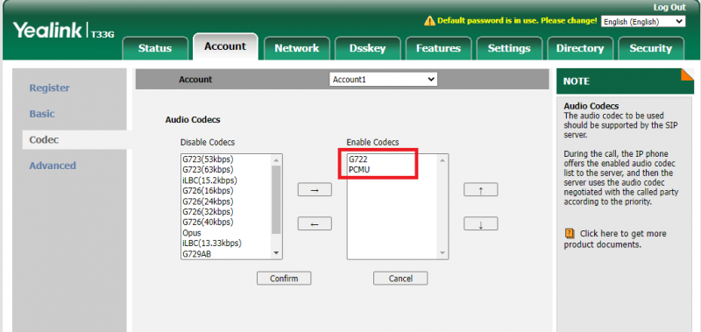Select the Account tab

[225, 46]
